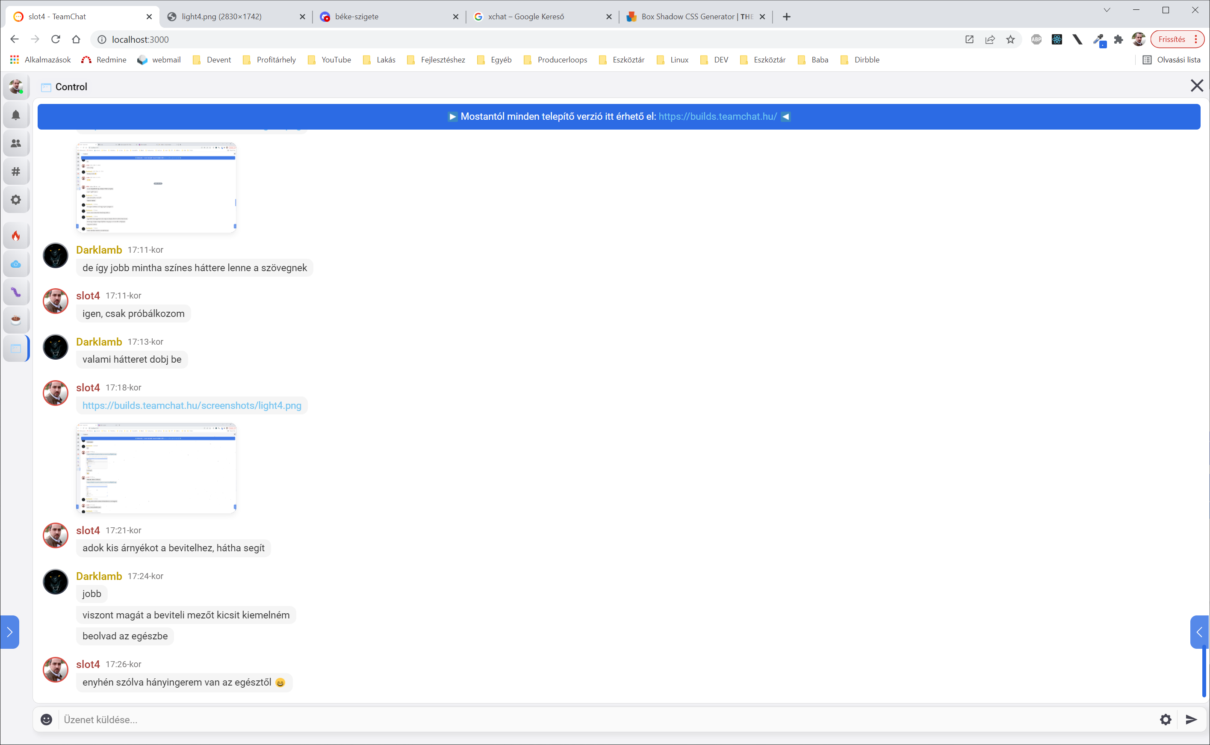Screen dimensions: 1210x745
Task: Click the chat vertical scrollbar
Action: (x=1204, y=670)
